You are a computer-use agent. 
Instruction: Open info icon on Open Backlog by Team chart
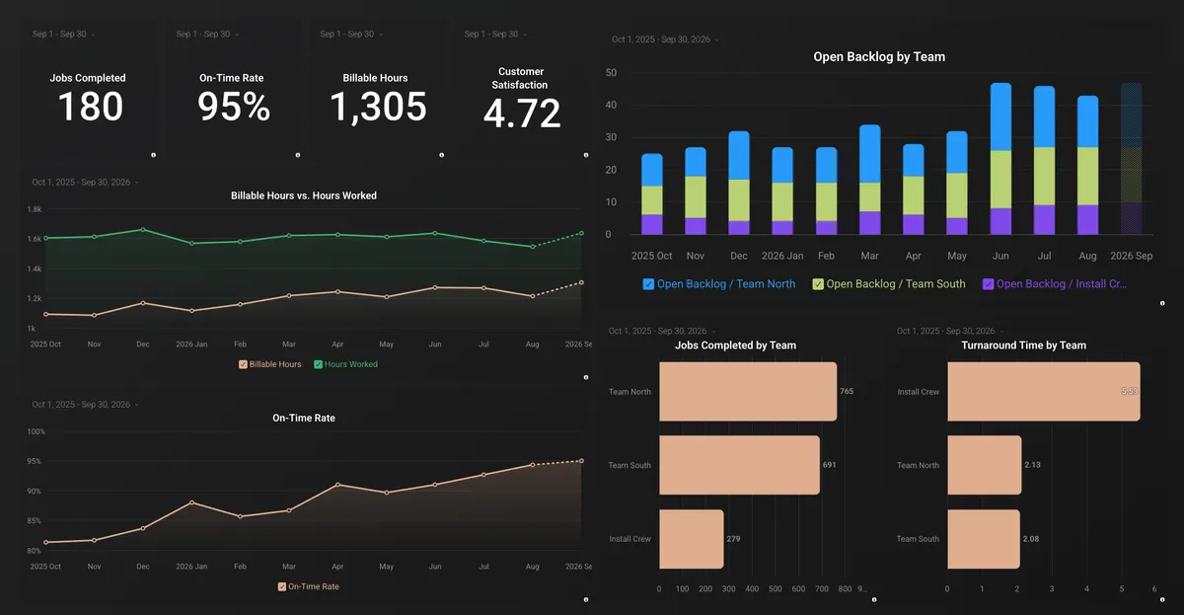tap(1162, 303)
